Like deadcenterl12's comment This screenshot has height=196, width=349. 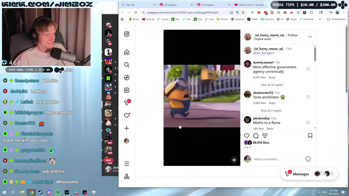[x=308, y=97]
